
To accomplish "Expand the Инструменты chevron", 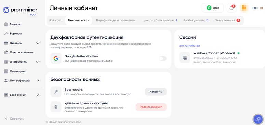I will tap(38, 62).
